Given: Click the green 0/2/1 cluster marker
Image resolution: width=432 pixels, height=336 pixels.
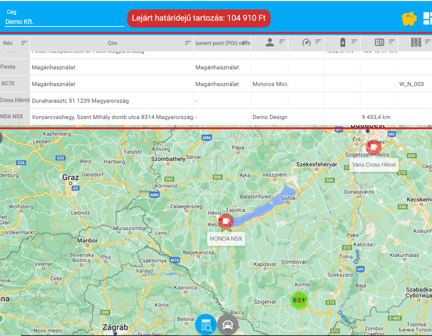Looking at the screenshot, I should click(x=299, y=300).
